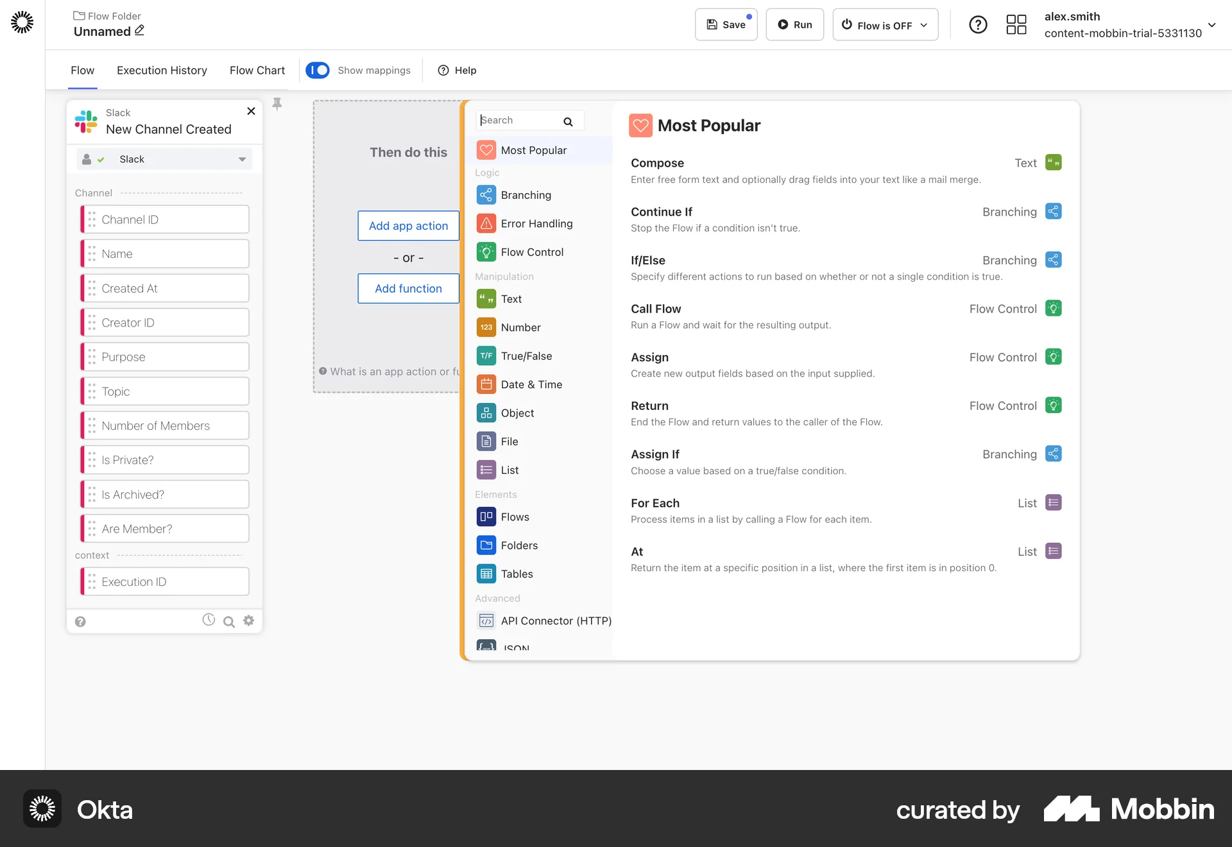Open the Flow Chart tab
1232x847 pixels.
click(257, 70)
